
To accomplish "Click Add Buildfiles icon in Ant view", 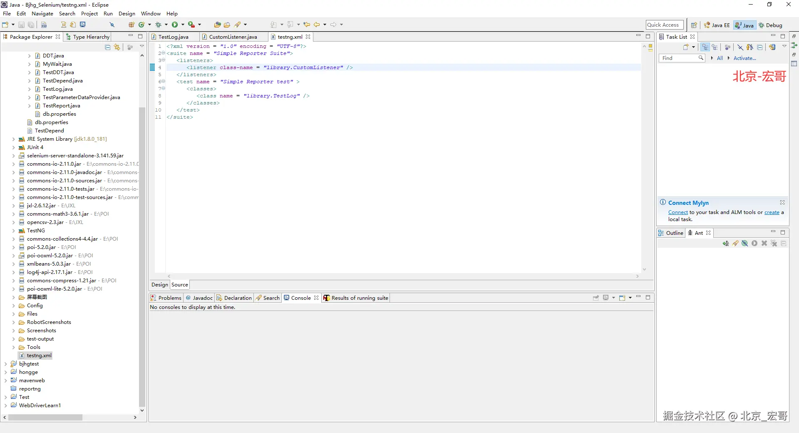I will point(726,244).
